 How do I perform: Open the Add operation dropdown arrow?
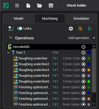click(x=94, y=38)
